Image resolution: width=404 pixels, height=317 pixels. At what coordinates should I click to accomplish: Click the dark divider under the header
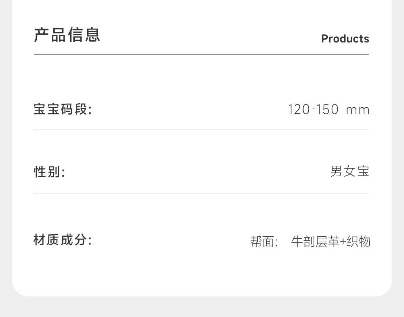201,54
